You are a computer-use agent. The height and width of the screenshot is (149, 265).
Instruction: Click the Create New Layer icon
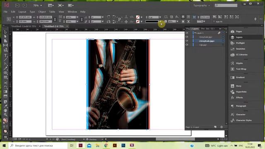click(x=215, y=127)
